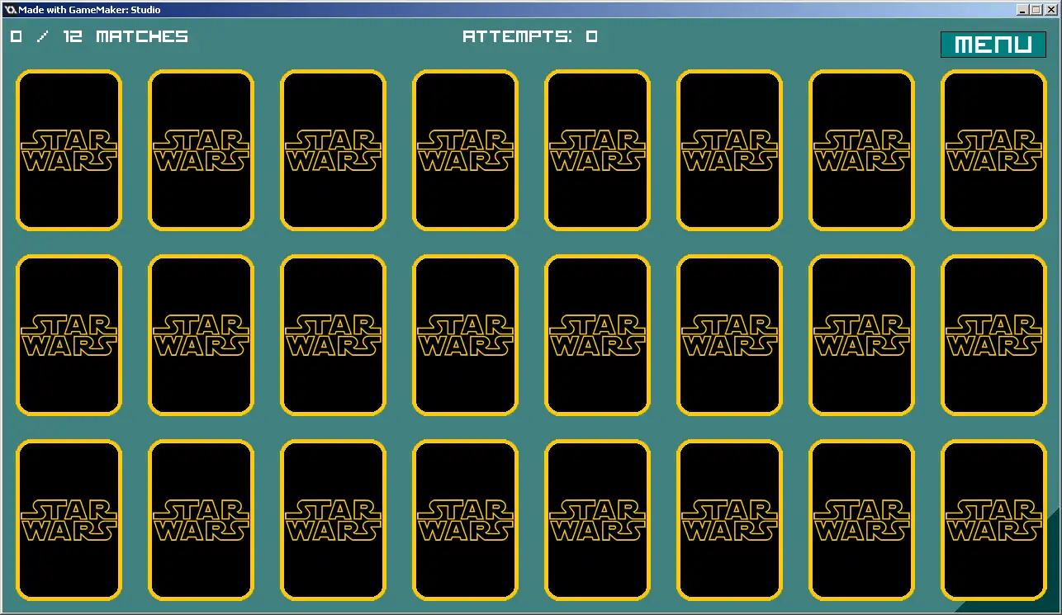This screenshot has width=1062, height=615.
Task: Reveal the fifth card in the bottom row
Action: 598,520
